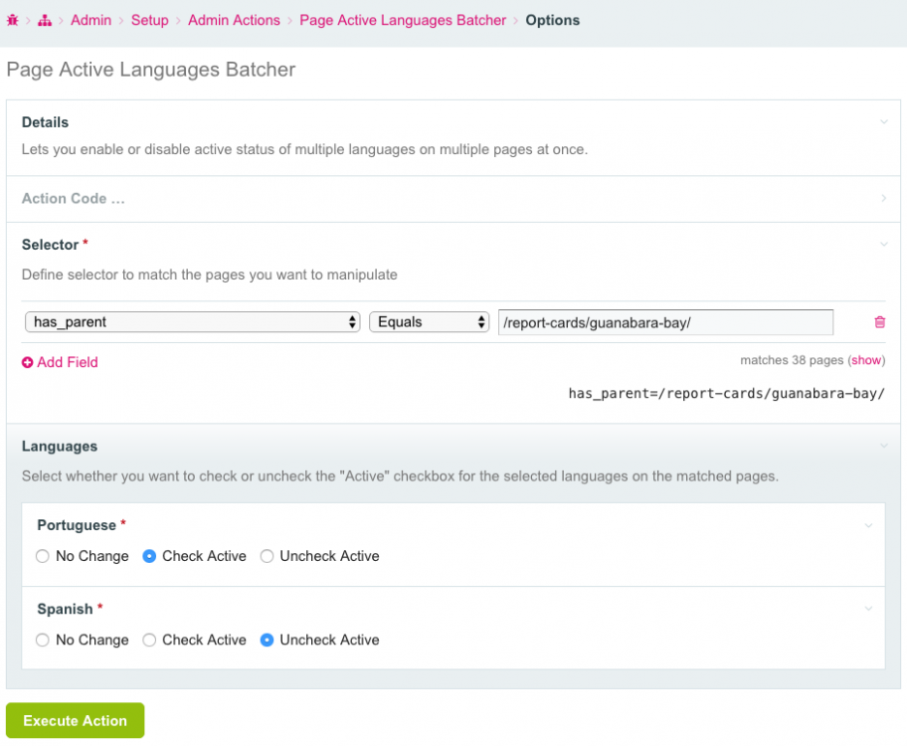The image size is (907, 746).
Task: Open the Equals operator dropdown
Action: click(429, 322)
